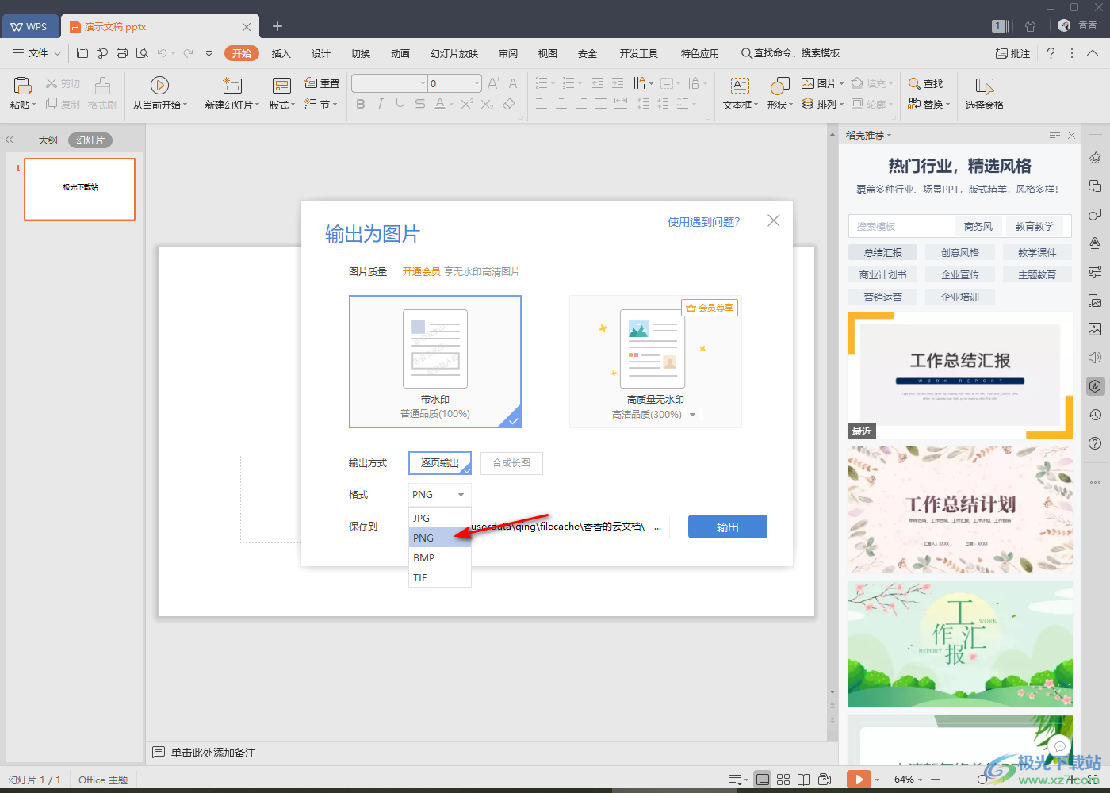The width and height of the screenshot is (1110, 793).
Task: Choose page-by-page output mode
Action: pyautogui.click(x=440, y=463)
